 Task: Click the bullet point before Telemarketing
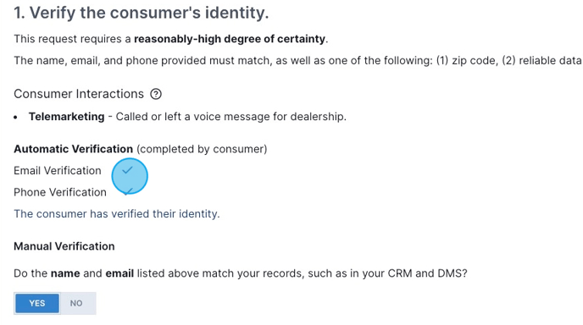(x=15, y=117)
